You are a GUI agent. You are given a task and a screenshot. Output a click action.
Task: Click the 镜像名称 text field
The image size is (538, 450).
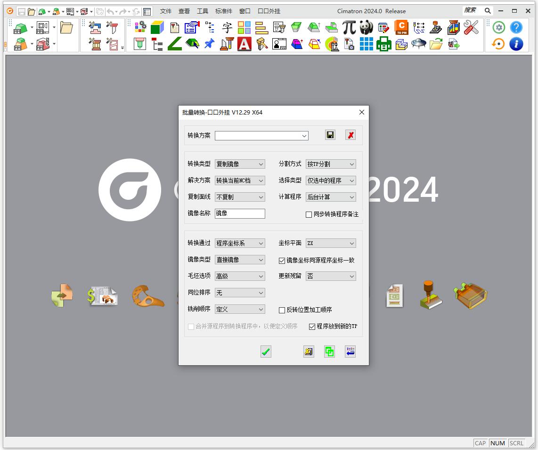[x=240, y=213]
